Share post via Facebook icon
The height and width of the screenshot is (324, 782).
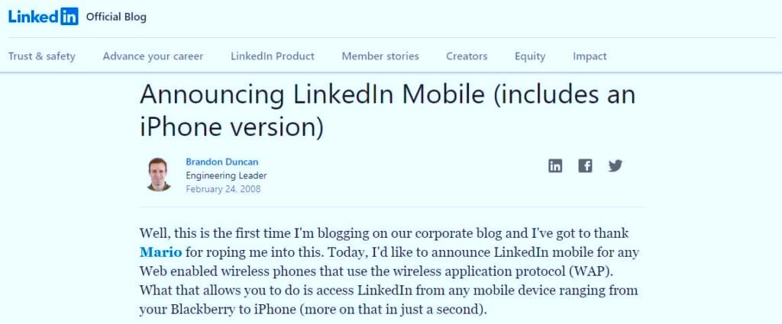585,165
